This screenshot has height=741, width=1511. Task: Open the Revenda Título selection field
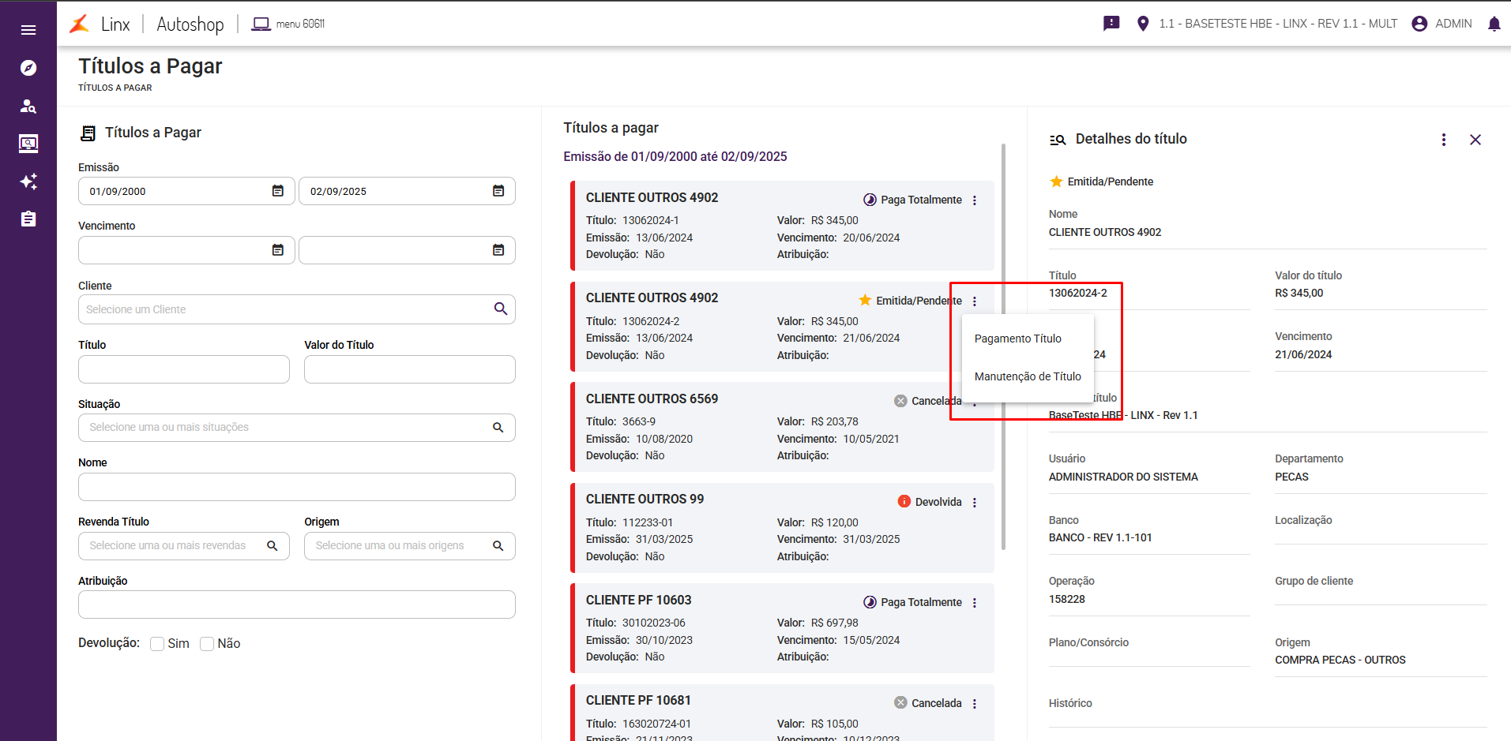pyautogui.click(x=183, y=546)
